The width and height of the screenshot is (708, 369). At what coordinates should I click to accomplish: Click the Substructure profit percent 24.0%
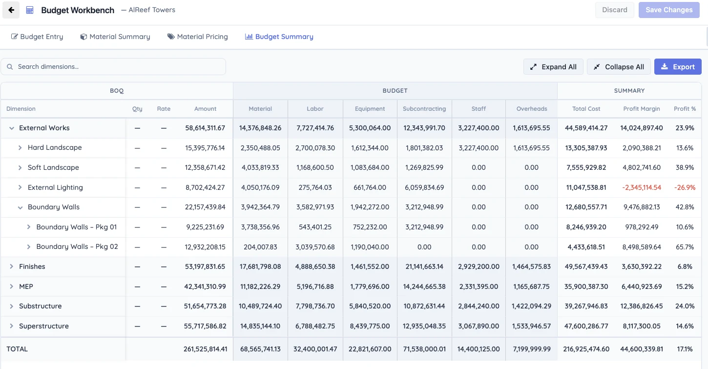pos(685,307)
